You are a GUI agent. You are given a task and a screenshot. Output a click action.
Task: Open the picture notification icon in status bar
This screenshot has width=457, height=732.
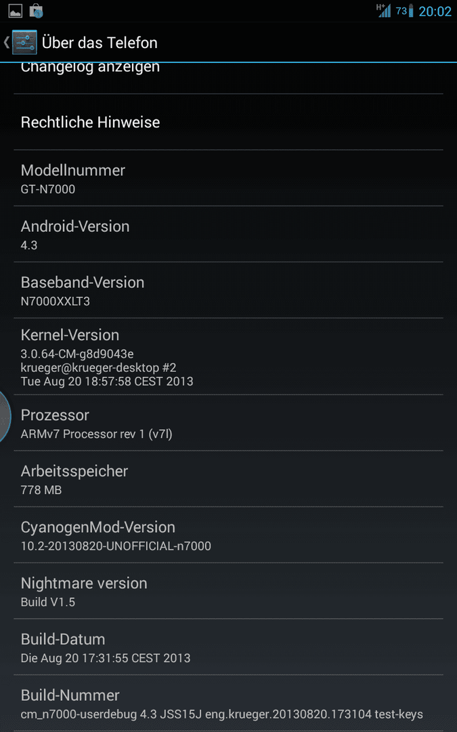click(x=16, y=10)
